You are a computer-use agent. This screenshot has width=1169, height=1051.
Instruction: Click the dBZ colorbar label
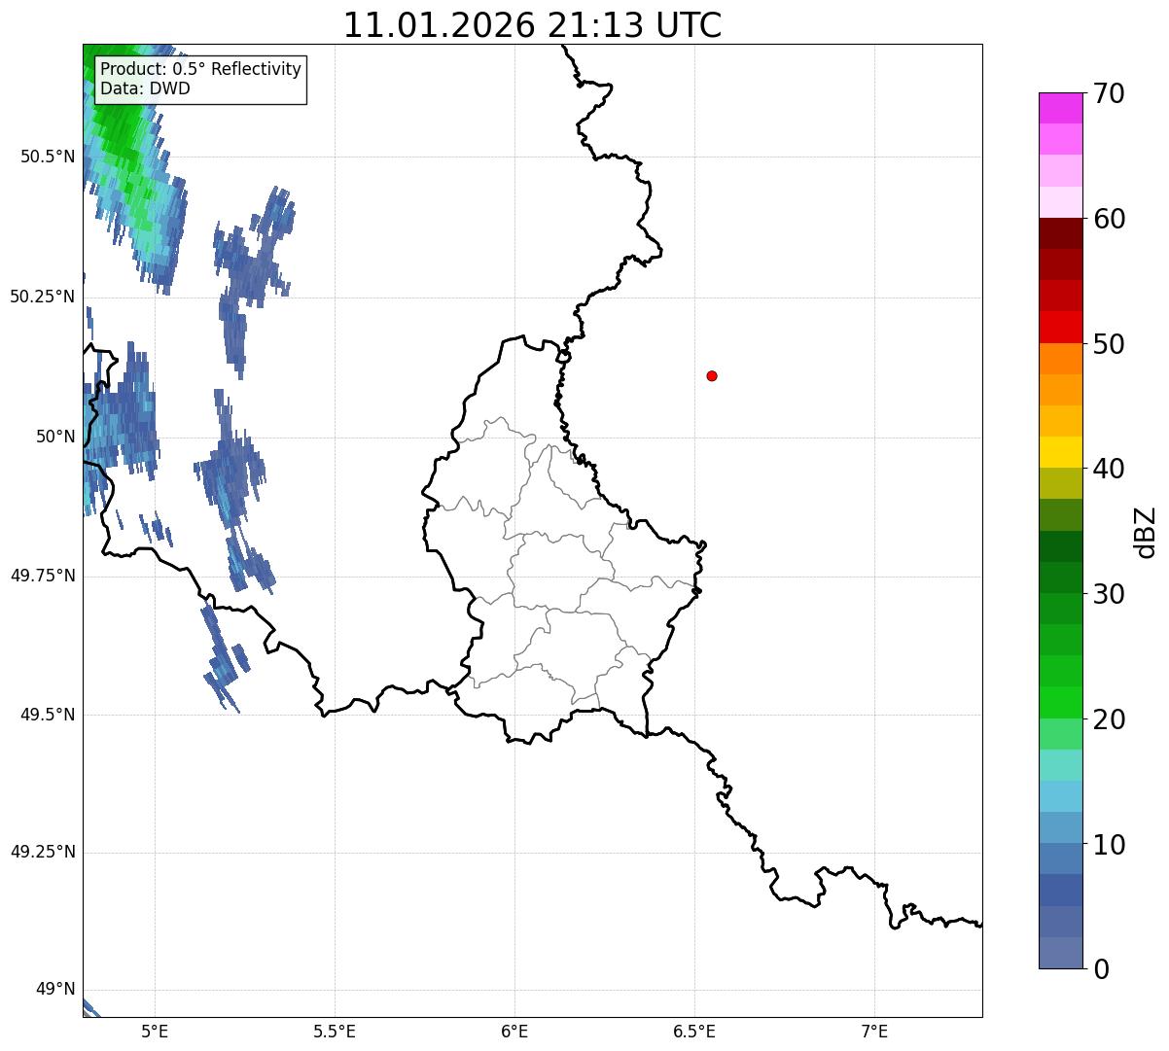(x=1146, y=532)
